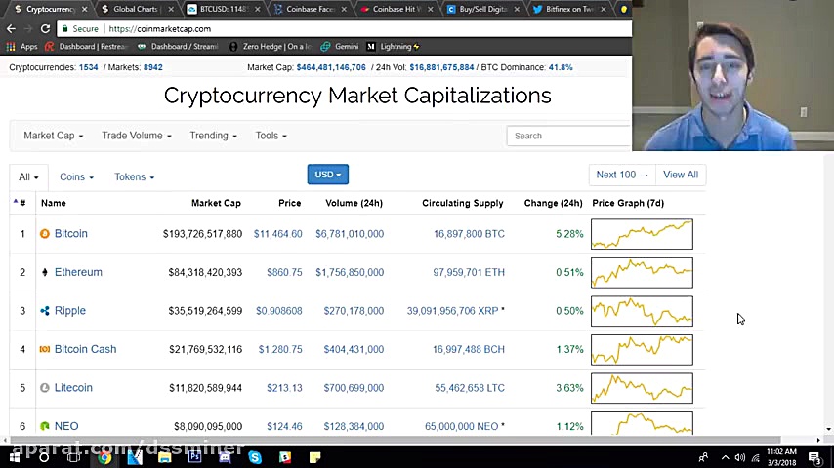Click the View All button
The image size is (834, 468).
[x=681, y=175]
